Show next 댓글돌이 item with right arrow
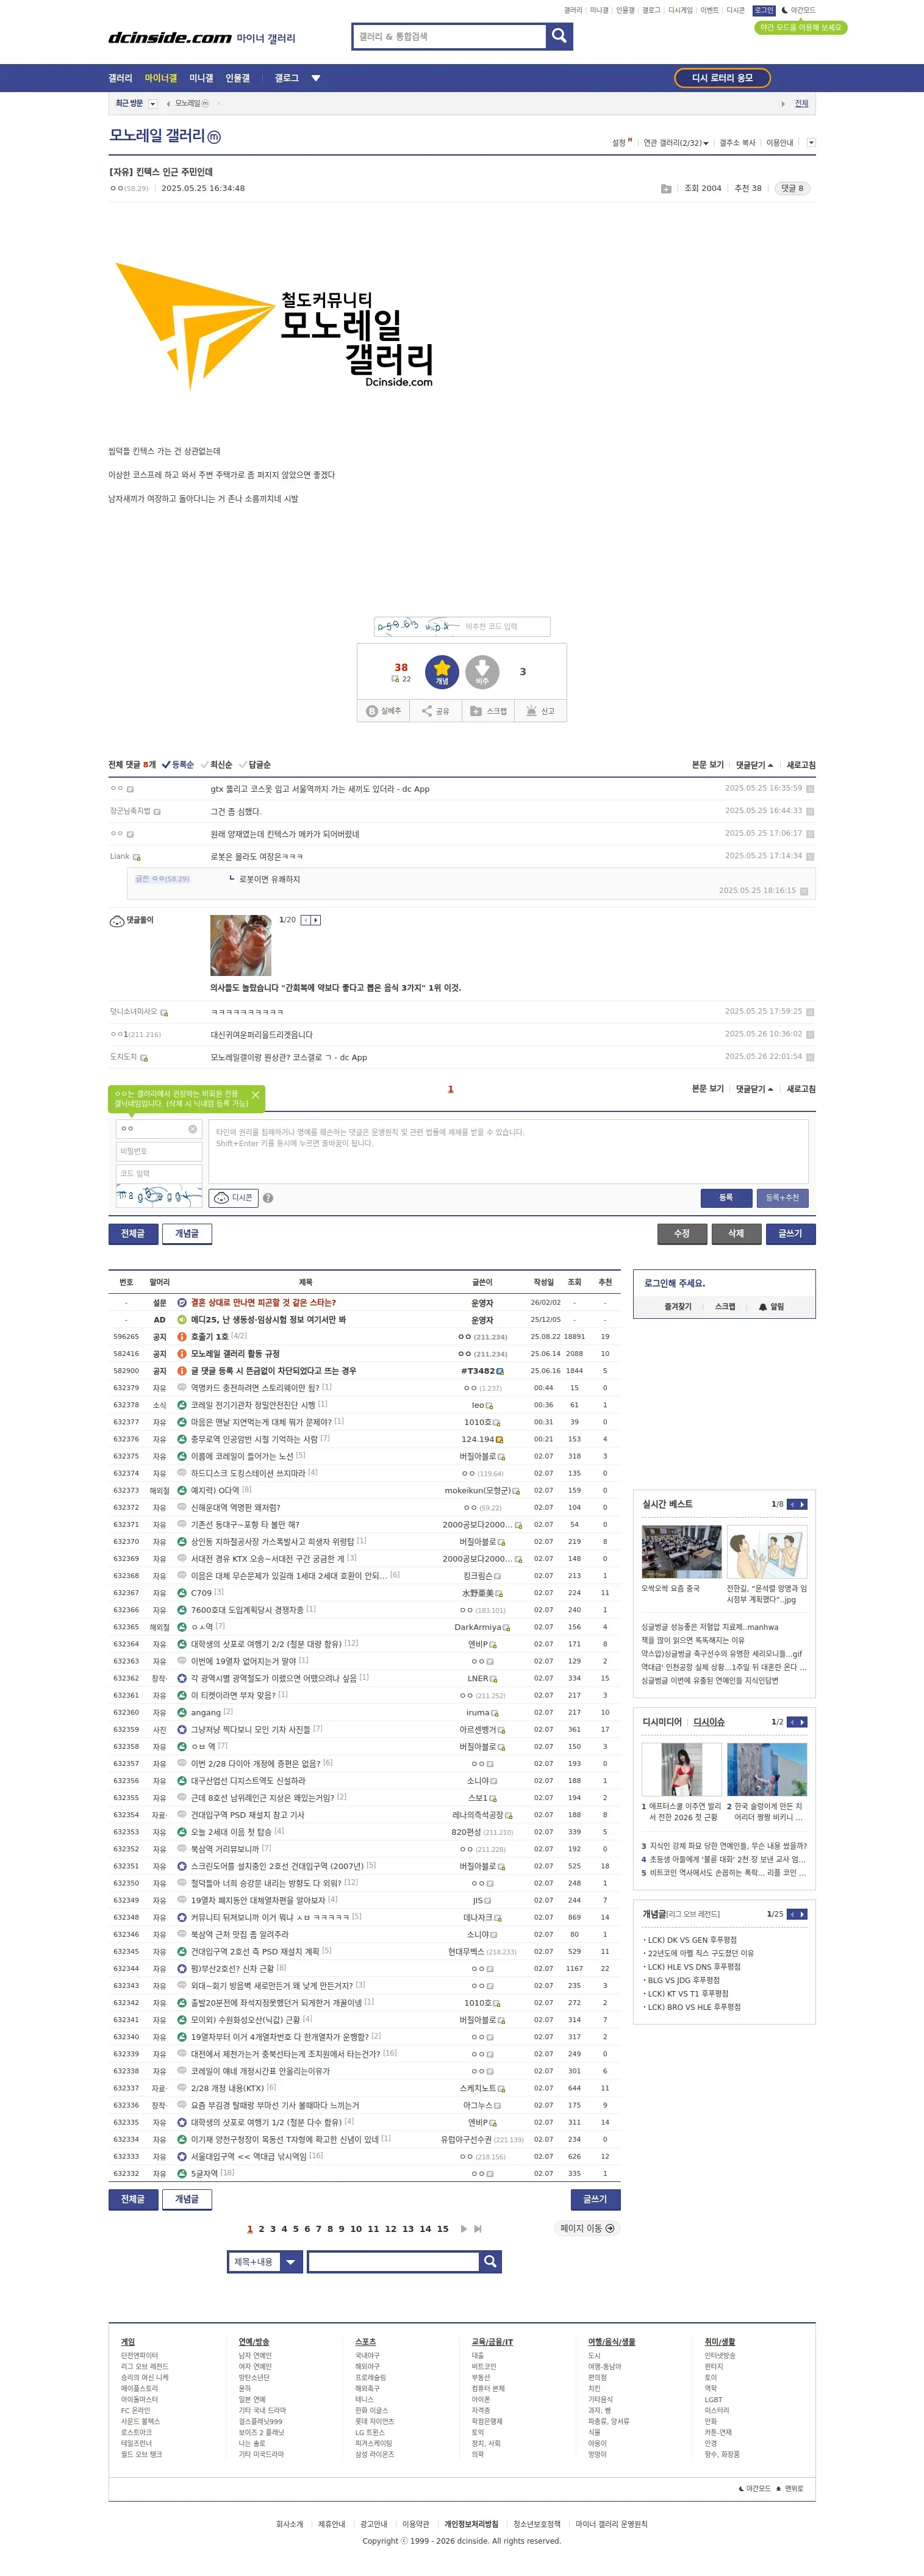924x2576 pixels. 316,920
